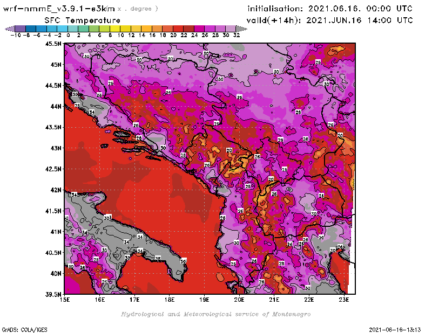Select the red-orange 18 to 20 swatch

pos(167,29)
